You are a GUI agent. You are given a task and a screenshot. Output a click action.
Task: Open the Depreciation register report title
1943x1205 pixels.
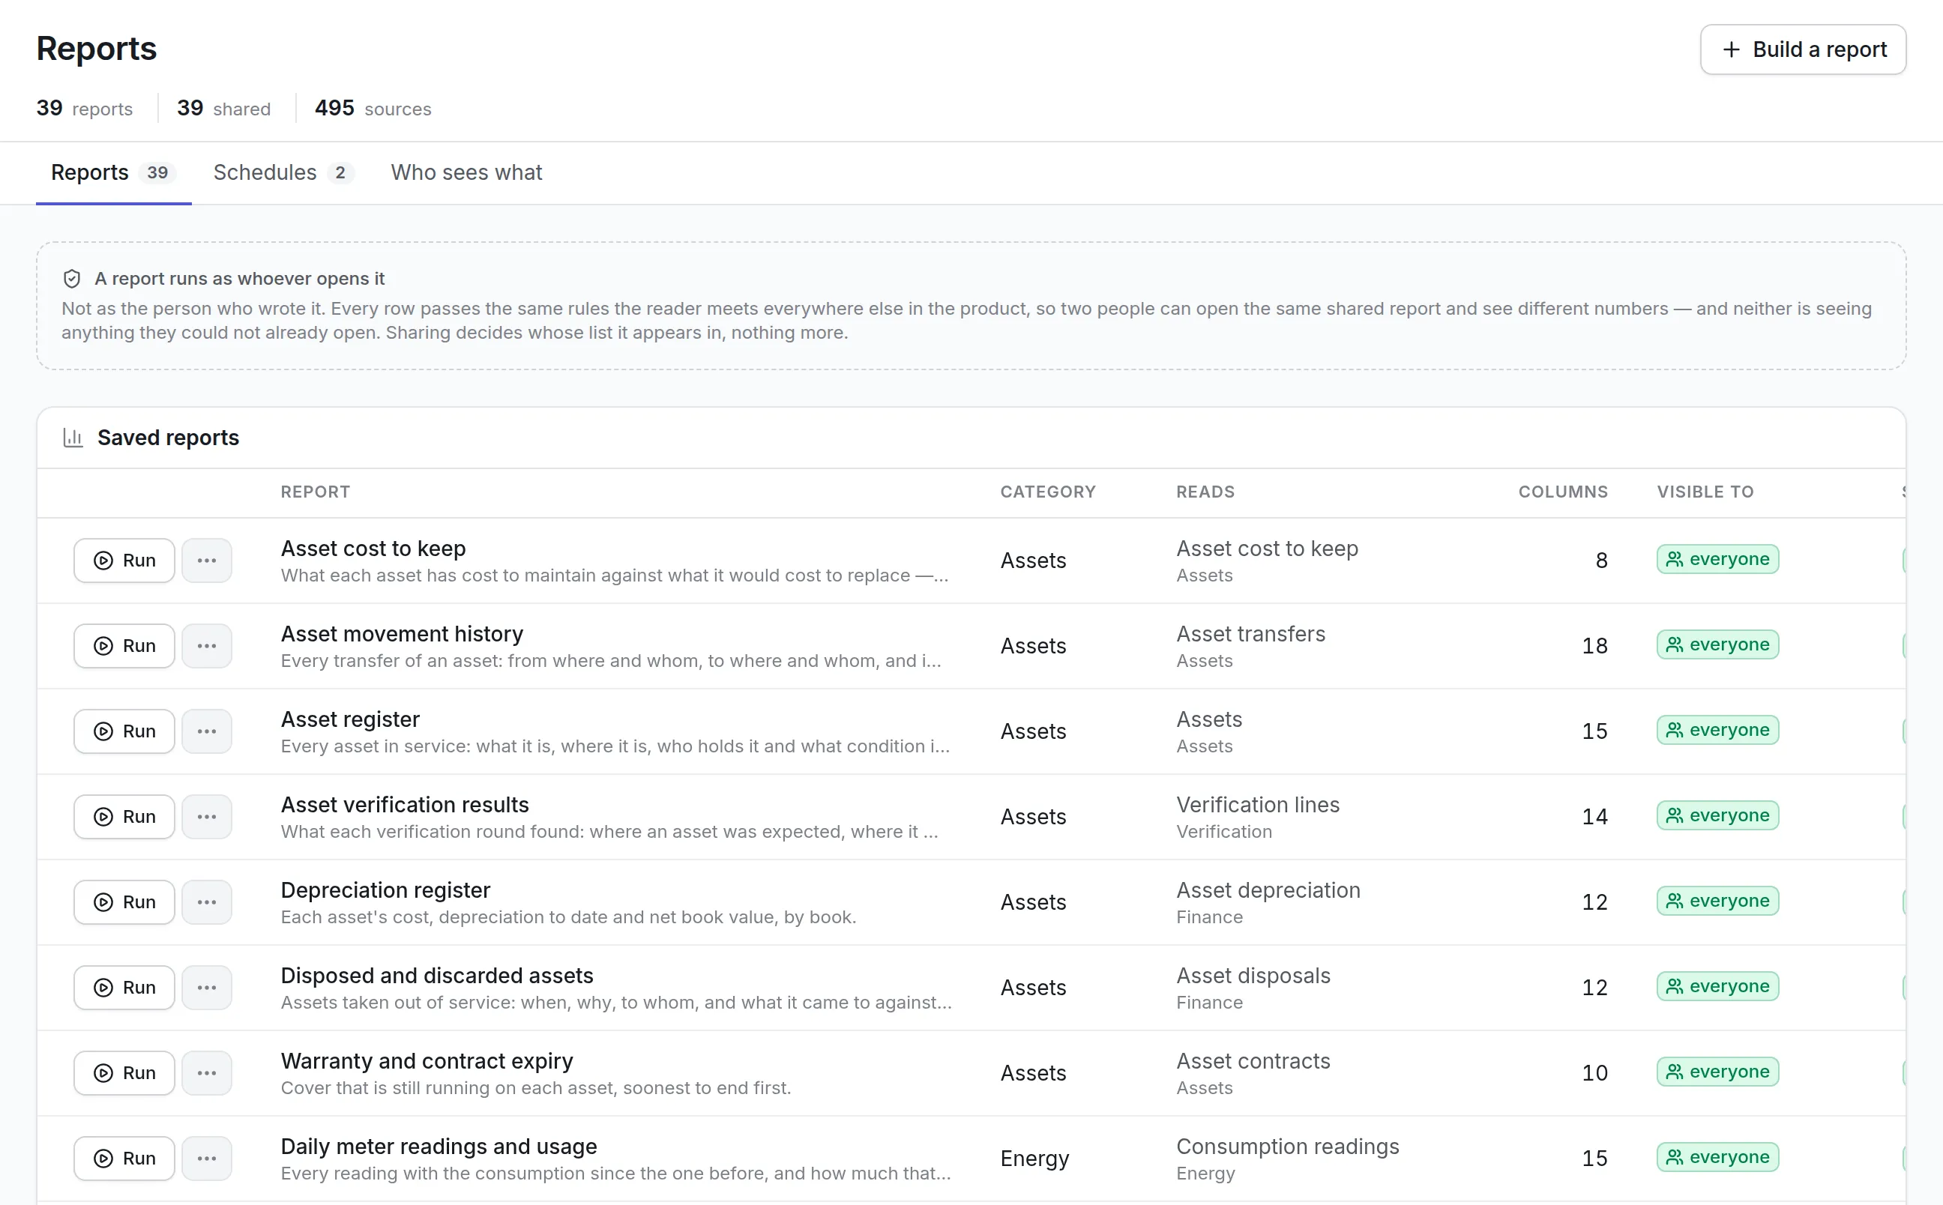coord(385,890)
